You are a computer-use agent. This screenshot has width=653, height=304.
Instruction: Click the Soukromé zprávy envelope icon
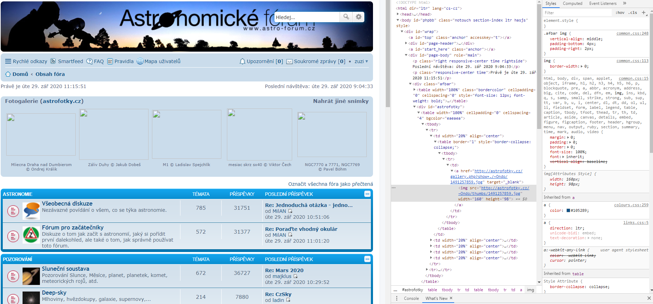point(289,62)
